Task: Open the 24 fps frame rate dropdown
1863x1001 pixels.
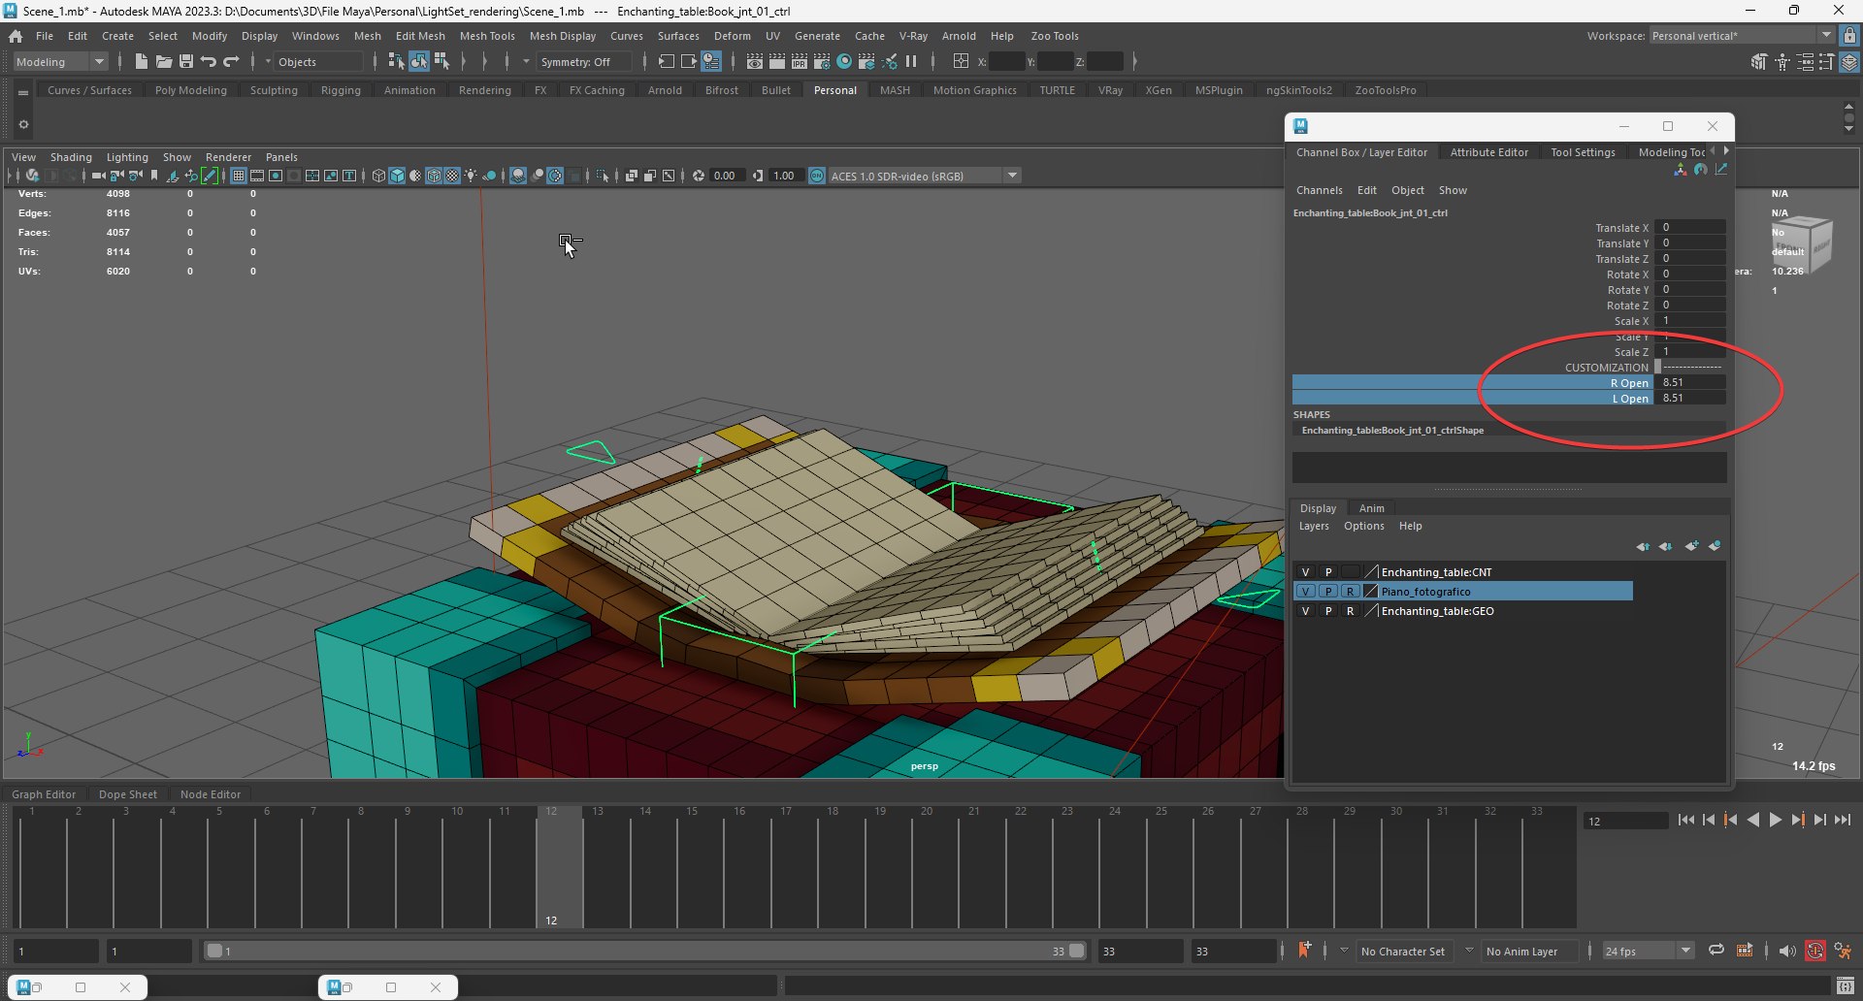Action: click(x=1647, y=952)
